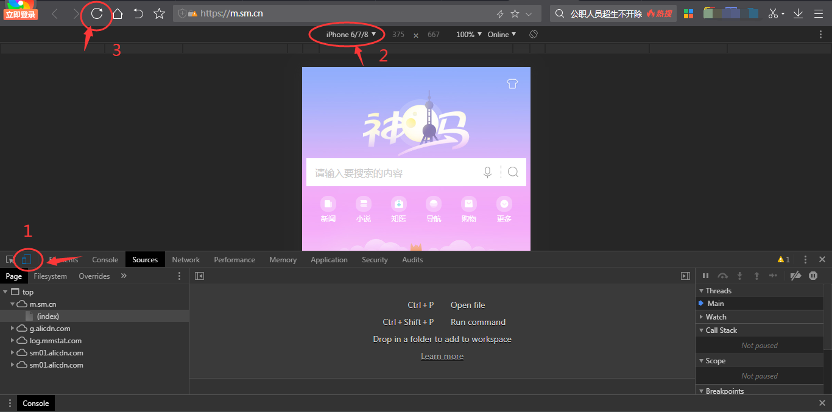
Task: Open the iPhone 6/7/8 device dropdown
Action: [x=351, y=35]
